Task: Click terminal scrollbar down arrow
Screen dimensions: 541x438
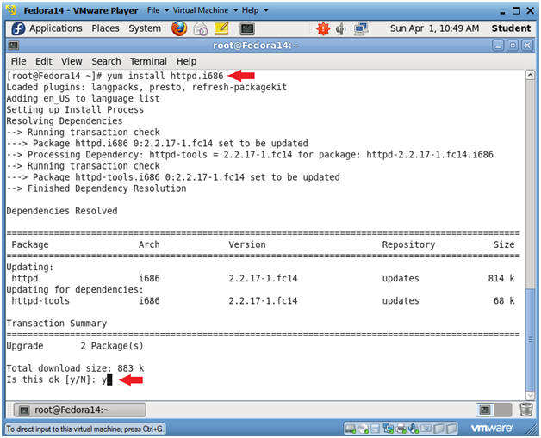Action: pos(531,395)
